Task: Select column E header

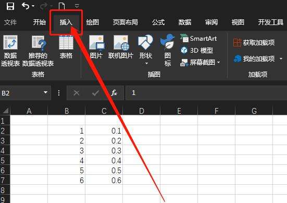Action: point(179,111)
